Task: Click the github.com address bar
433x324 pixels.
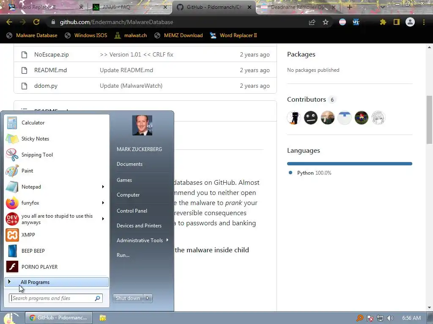Action: click(177, 22)
